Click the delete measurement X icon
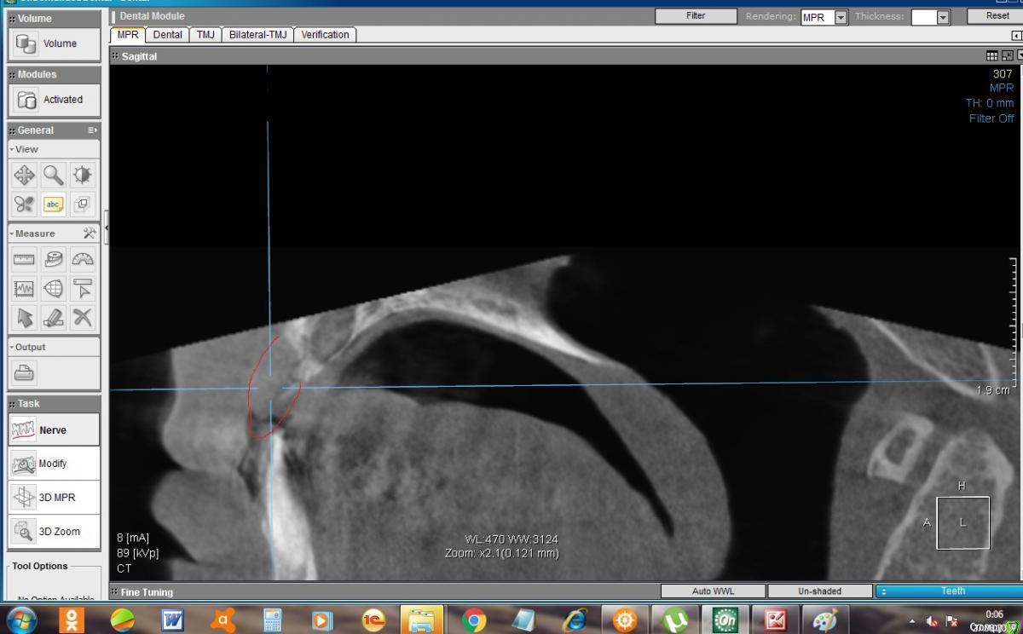Image resolution: width=1023 pixels, height=634 pixels. point(83,318)
